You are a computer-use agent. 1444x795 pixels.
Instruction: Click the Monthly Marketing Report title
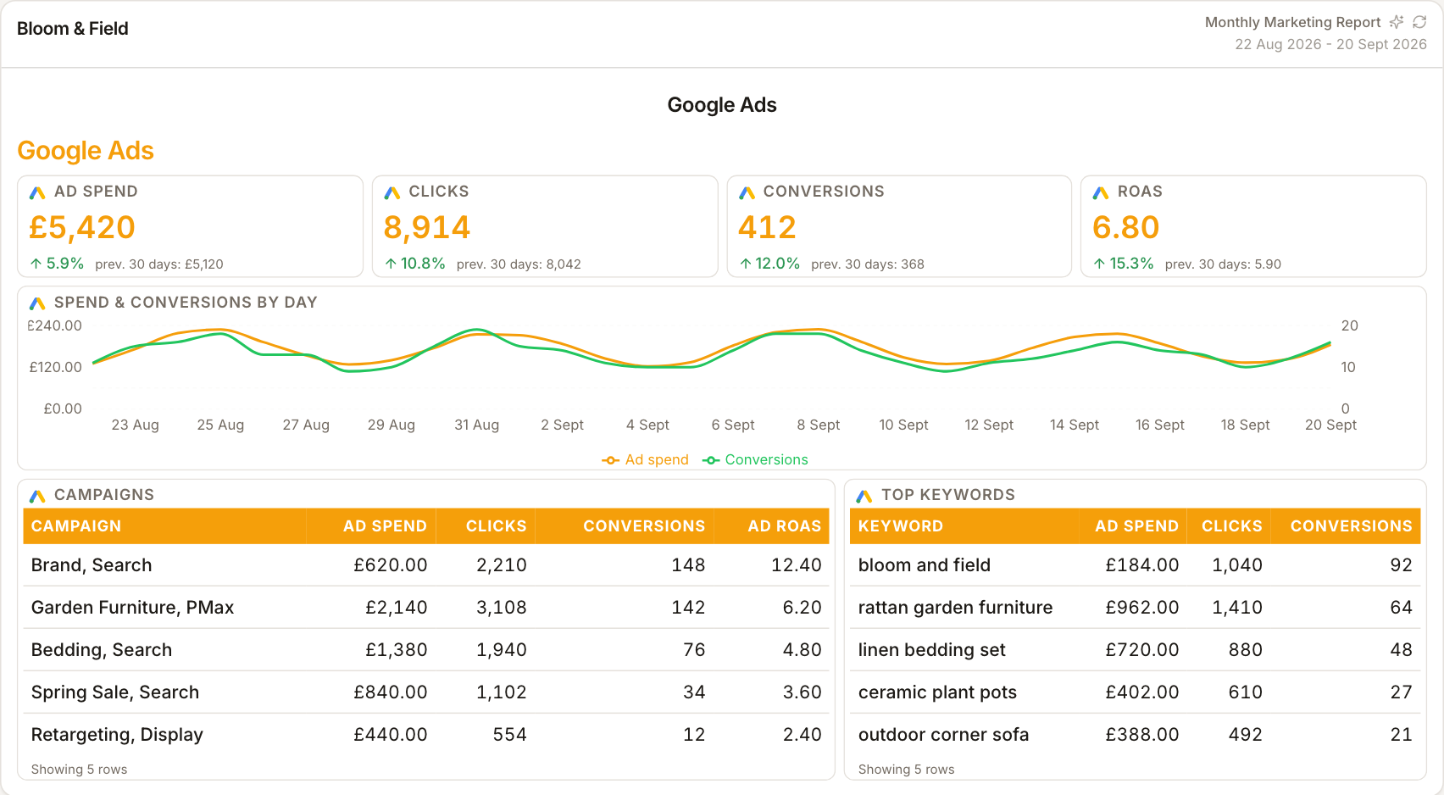(x=1293, y=22)
